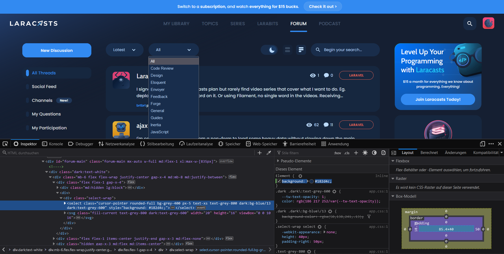Click selector highlighter for .dark\:text-grey-600 rule
Screen dimensions: 504x254
[x=334, y=192]
